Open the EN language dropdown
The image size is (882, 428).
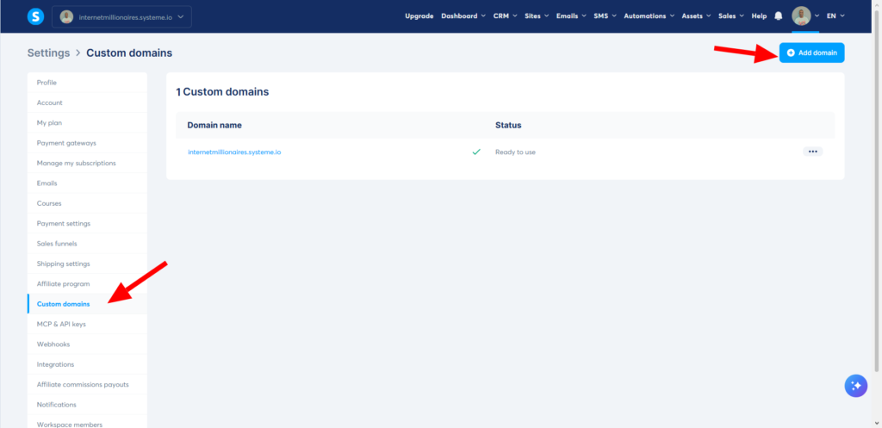pos(835,16)
